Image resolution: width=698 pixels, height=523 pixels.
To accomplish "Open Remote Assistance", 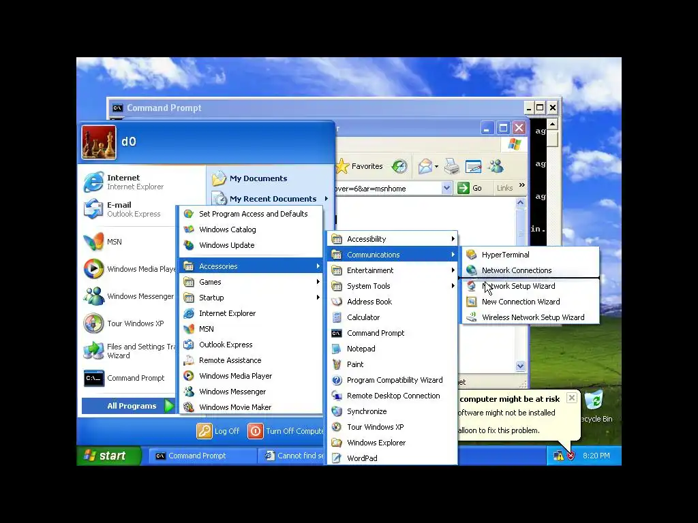I will tap(251, 360).
